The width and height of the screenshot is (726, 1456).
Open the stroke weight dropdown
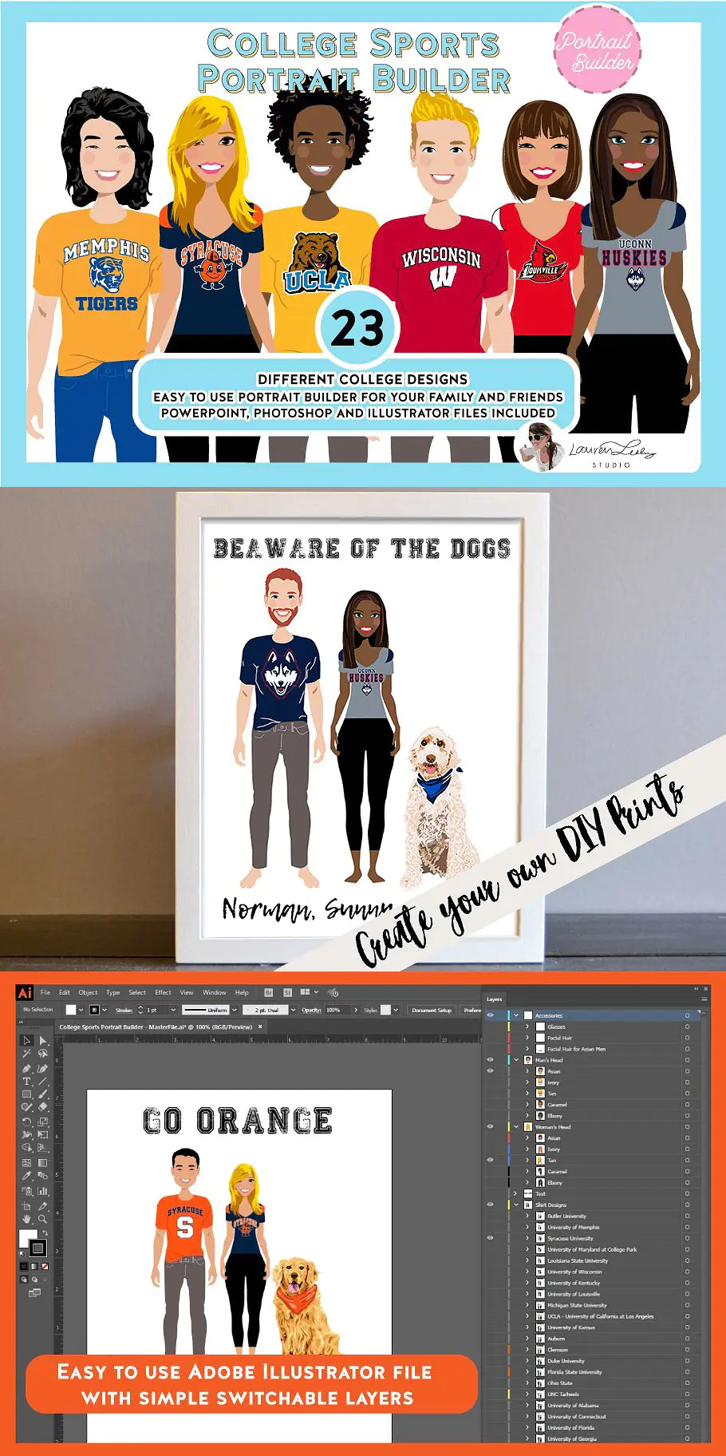[173, 1010]
